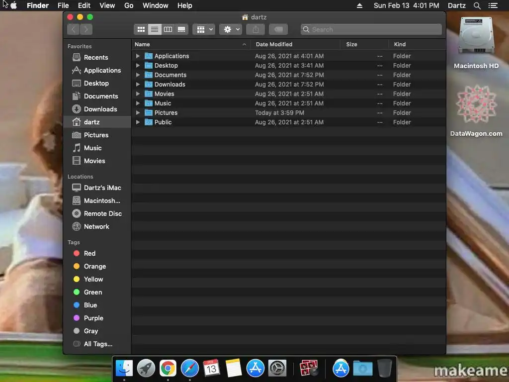
Task: Open the Help menu
Action: click(185, 5)
